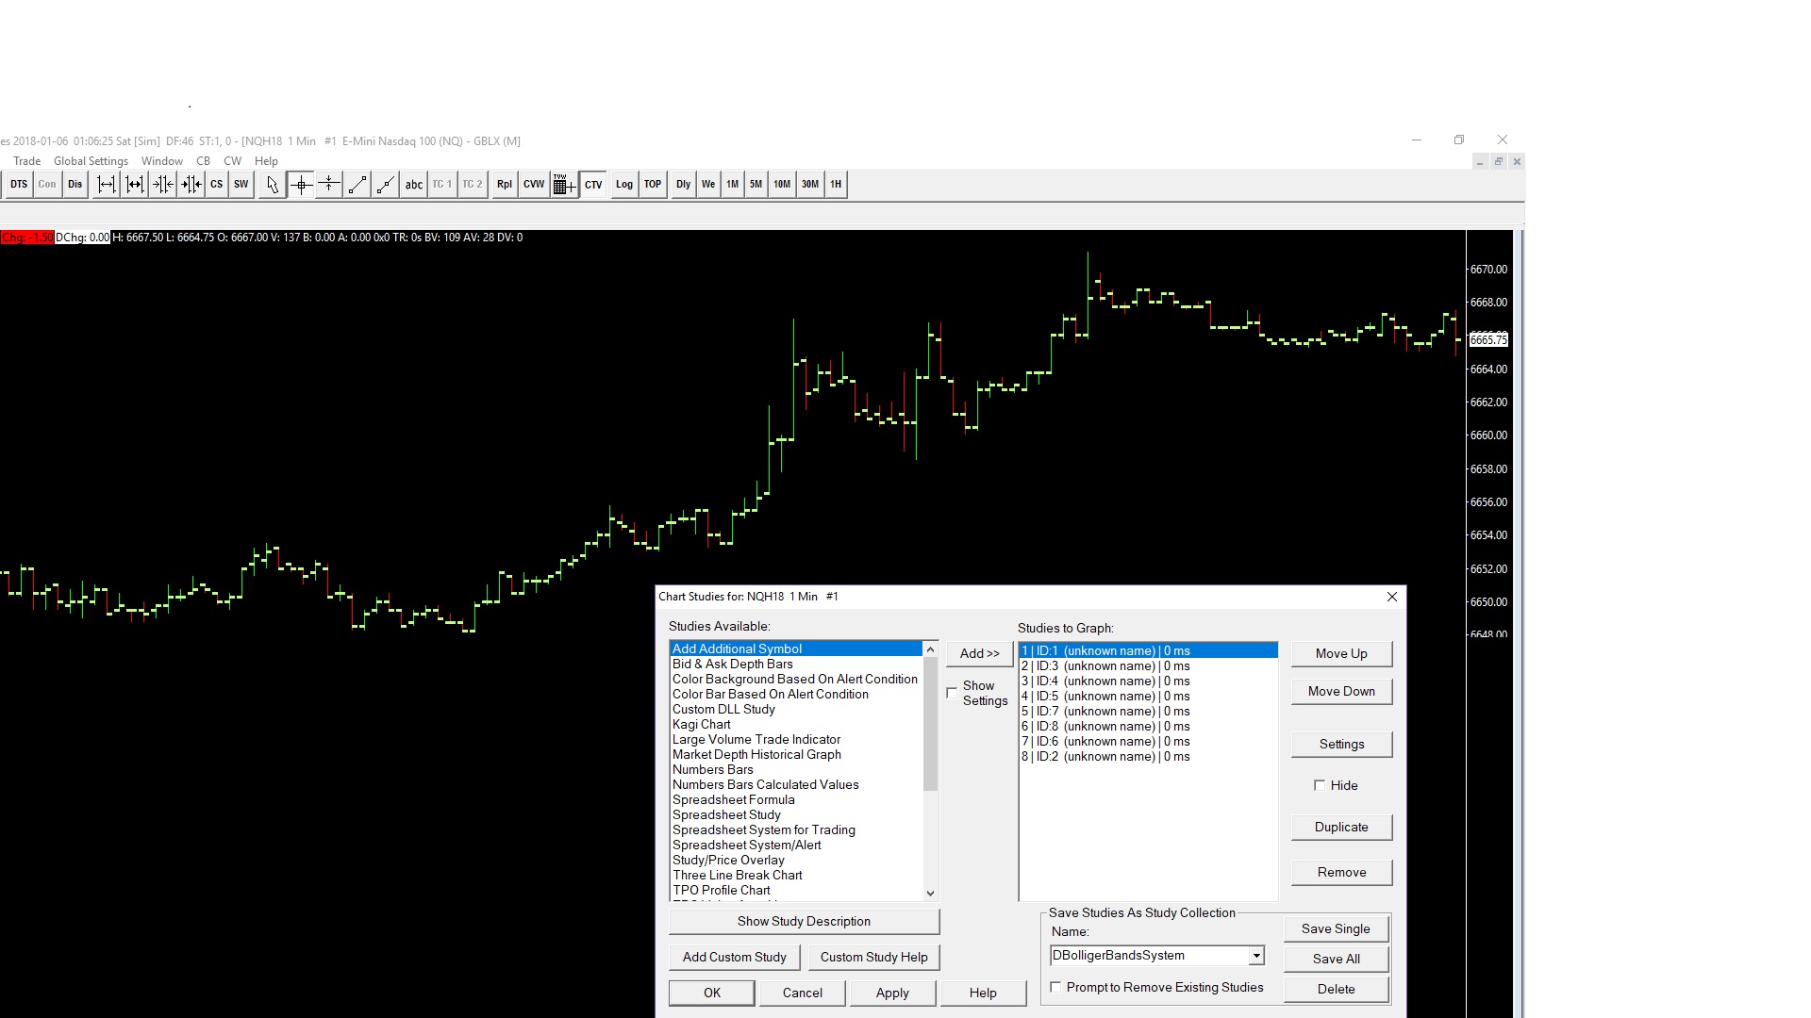Select 'Study/Price Overlay' in Studies Available

[x=796, y=860]
